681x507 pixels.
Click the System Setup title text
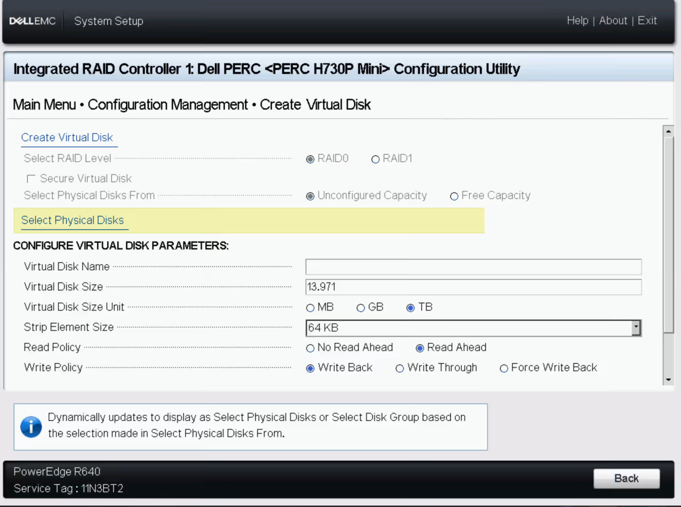point(109,21)
